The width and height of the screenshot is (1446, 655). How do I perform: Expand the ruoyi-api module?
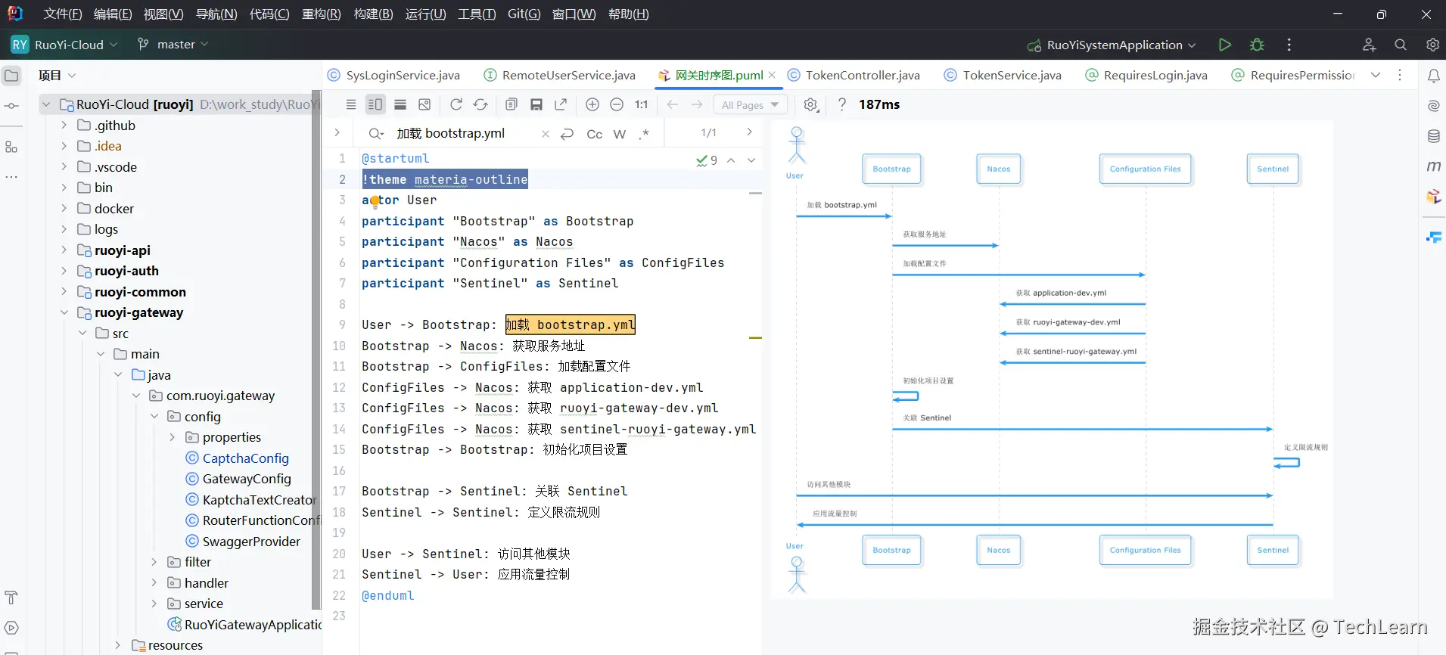64,250
